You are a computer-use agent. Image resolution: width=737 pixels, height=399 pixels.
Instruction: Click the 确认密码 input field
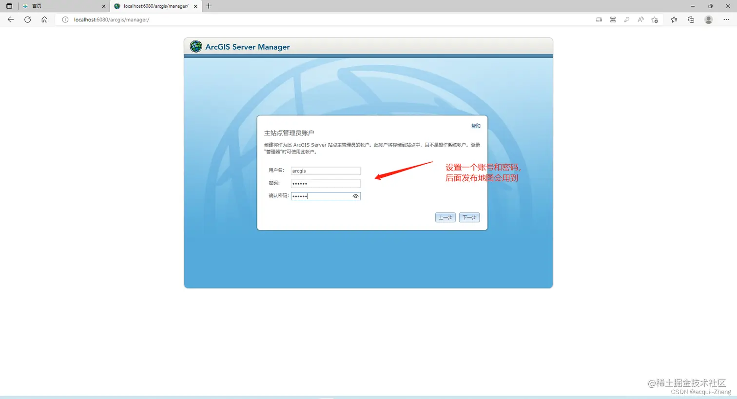(x=326, y=196)
